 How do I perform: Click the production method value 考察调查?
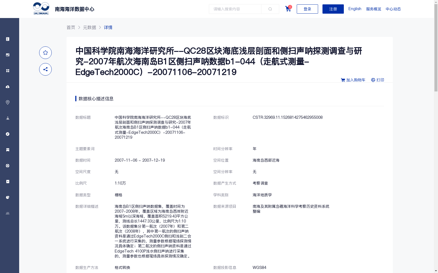[x=260, y=183]
